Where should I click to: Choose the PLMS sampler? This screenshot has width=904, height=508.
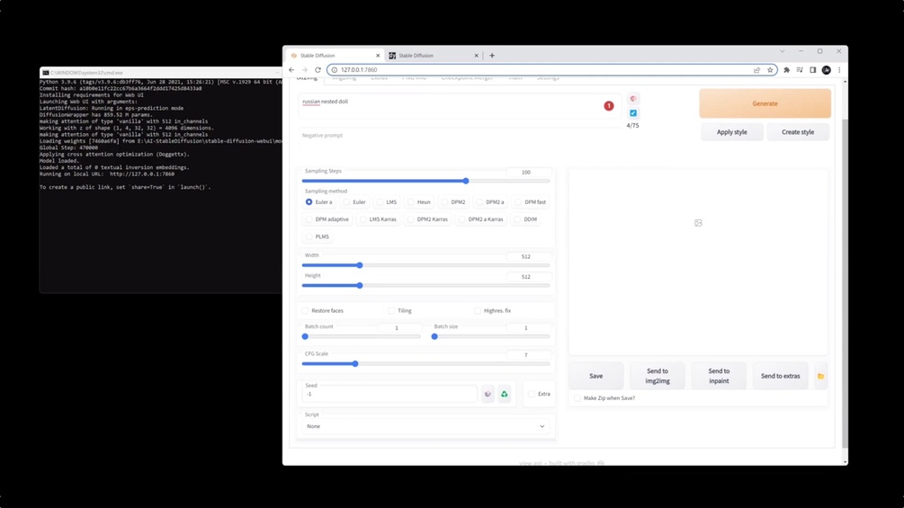point(318,236)
